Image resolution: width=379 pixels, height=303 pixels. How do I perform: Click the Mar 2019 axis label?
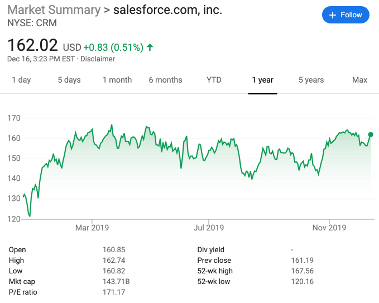92,228
